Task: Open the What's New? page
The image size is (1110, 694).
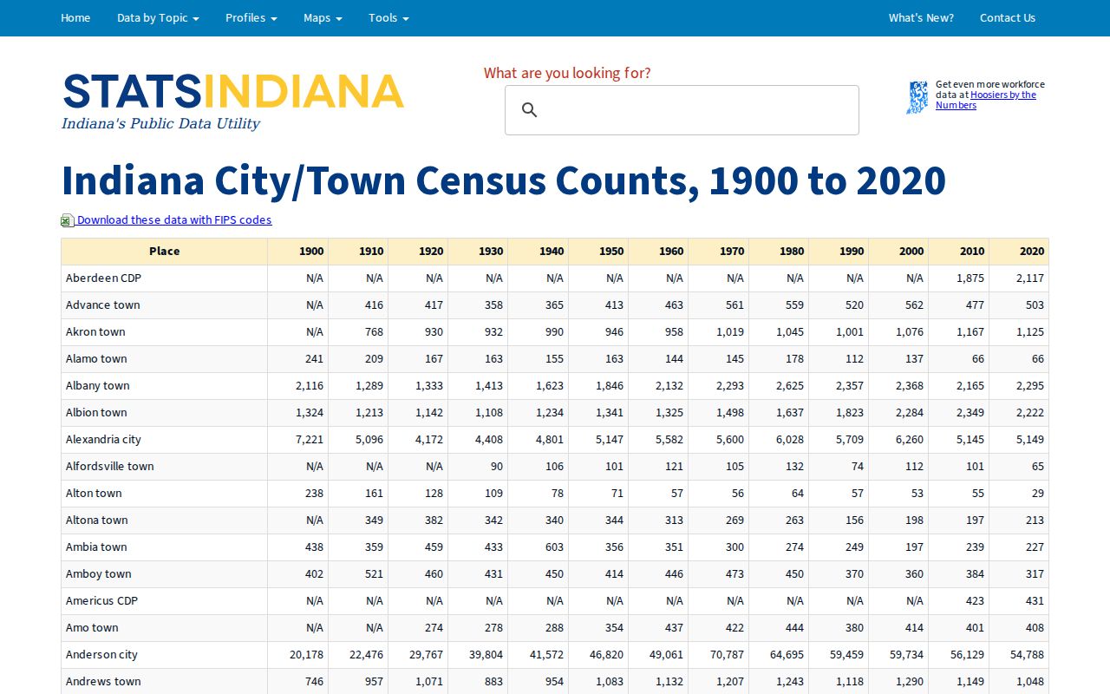Action: point(921,17)
